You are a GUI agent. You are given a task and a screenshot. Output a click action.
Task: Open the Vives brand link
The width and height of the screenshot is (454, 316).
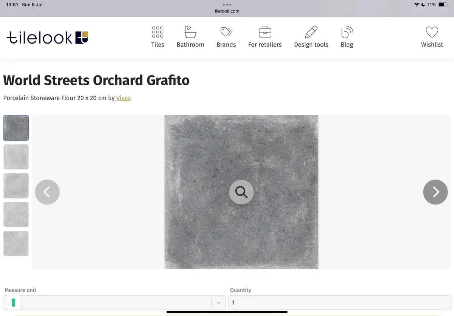(123, 98)
